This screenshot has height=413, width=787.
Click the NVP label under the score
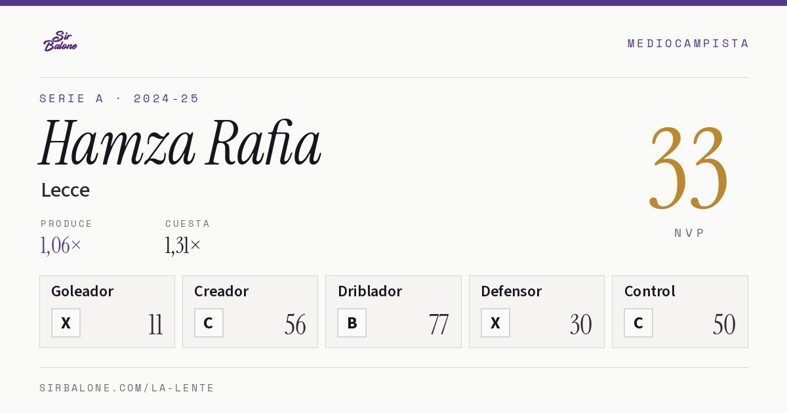point(689,233)
